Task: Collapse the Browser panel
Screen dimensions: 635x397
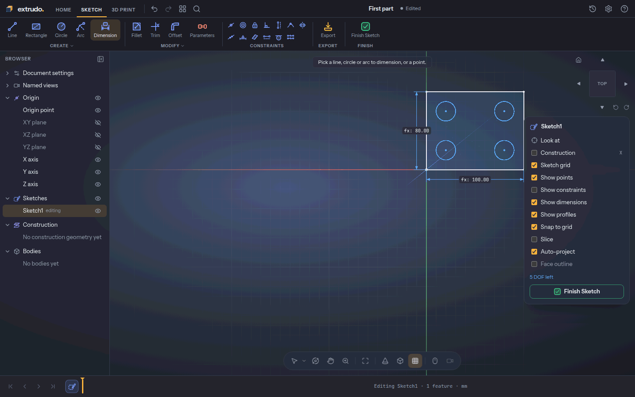Action: (101, 59)
